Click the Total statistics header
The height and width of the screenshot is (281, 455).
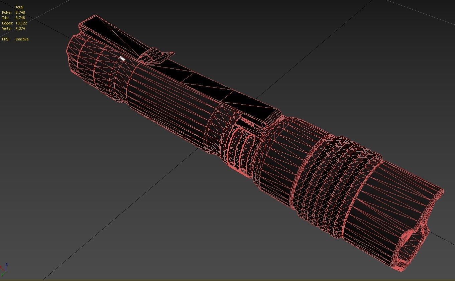click(x=19, y=7)
